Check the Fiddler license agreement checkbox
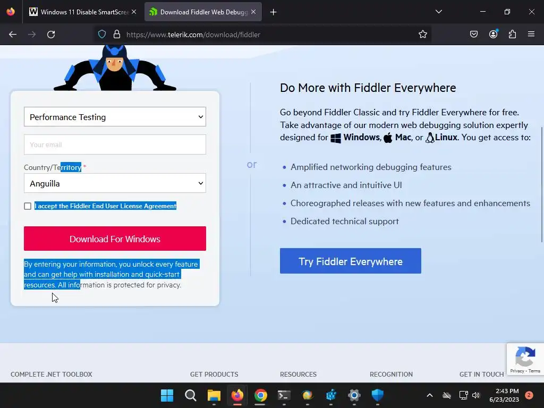Viewport: 544px width, 408px height. coord(28,206)
